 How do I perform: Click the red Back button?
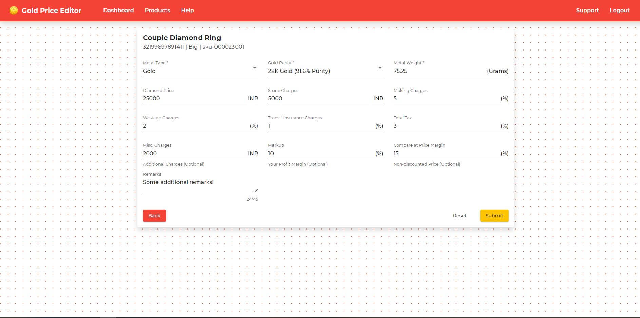(x=154, y=216)
